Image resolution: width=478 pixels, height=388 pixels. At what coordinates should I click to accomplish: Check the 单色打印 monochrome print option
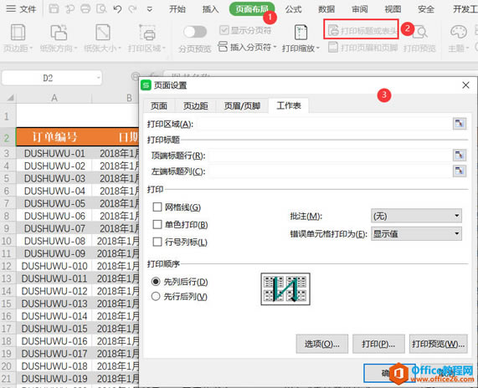click(157, 224)
